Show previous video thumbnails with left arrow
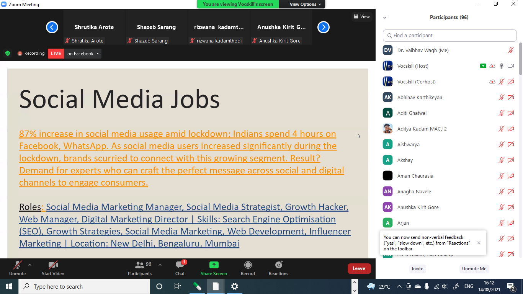523x294 pixels. (52, 27)
